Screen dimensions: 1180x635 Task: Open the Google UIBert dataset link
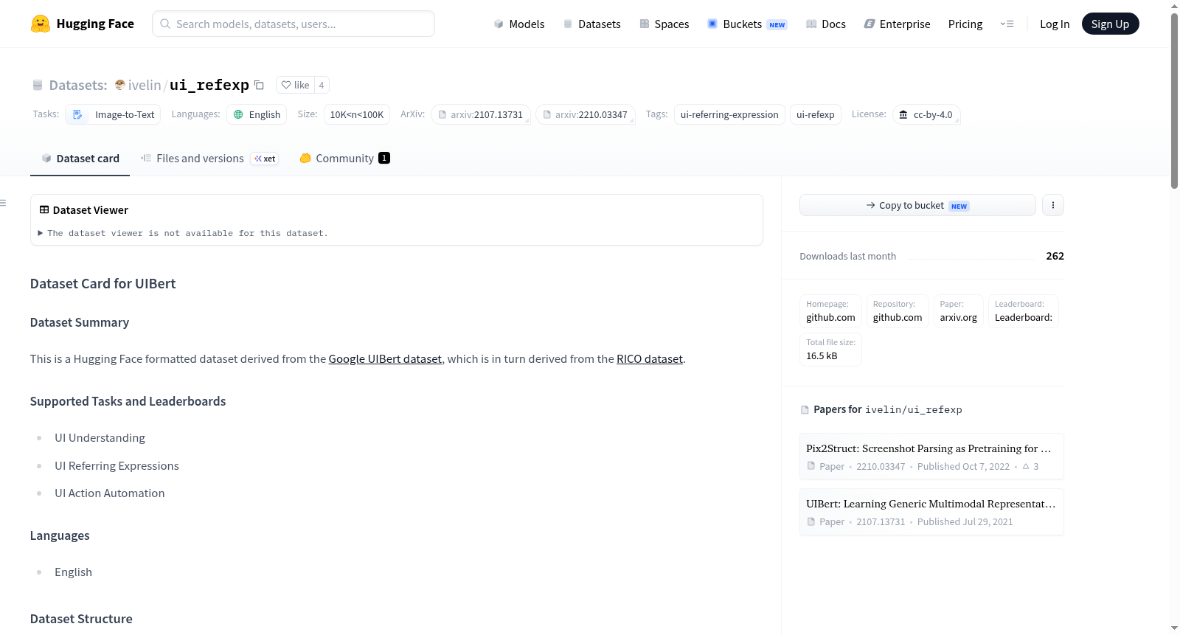pos(385,359)
